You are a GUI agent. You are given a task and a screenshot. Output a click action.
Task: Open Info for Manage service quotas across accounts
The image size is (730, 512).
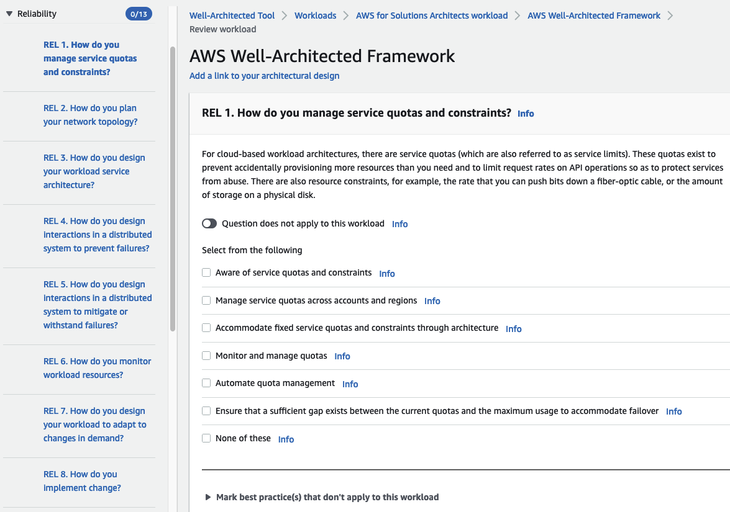(x=432, y=301)
